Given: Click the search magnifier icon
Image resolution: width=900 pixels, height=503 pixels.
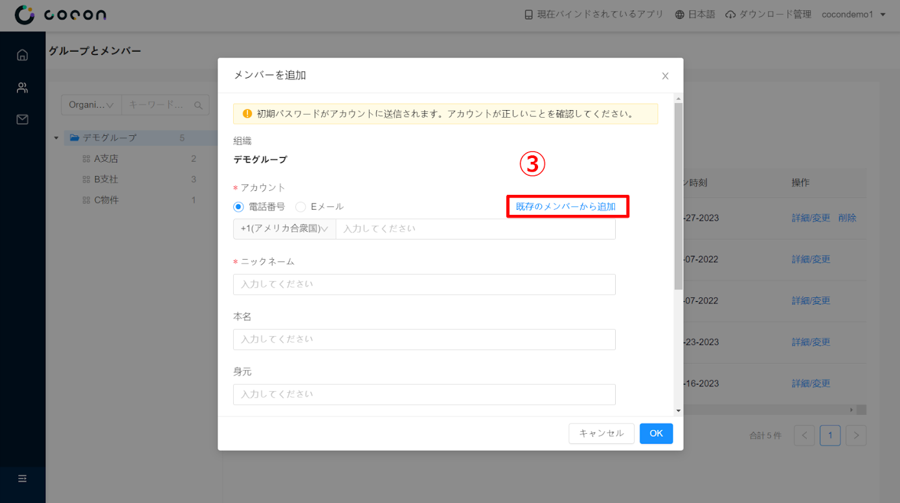Looking at the screenshot, I should tap(199, 105).
